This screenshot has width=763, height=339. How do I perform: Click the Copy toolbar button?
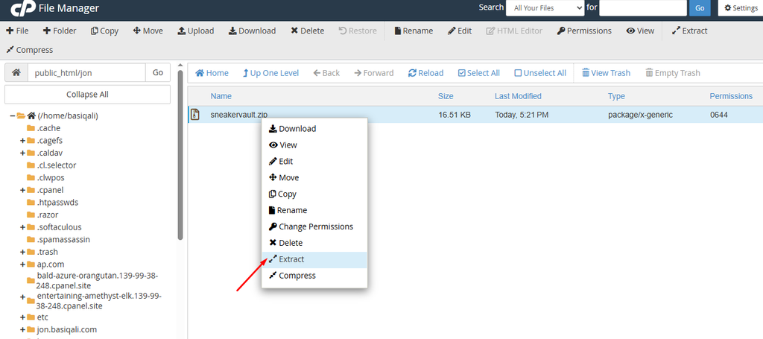point(104,31)
